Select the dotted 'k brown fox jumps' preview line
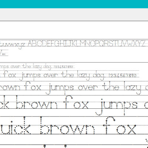Viewport: 148px width, 148px height. point(74,105)
